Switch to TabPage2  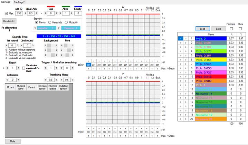click(19, 2)
